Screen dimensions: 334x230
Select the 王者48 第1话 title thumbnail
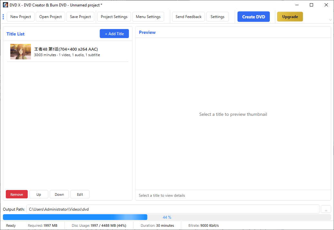pyautogui.click(x=21, y=52)
